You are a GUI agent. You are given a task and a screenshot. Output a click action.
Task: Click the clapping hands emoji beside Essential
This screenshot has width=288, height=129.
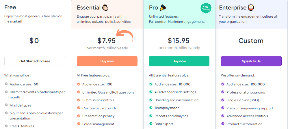105,8
